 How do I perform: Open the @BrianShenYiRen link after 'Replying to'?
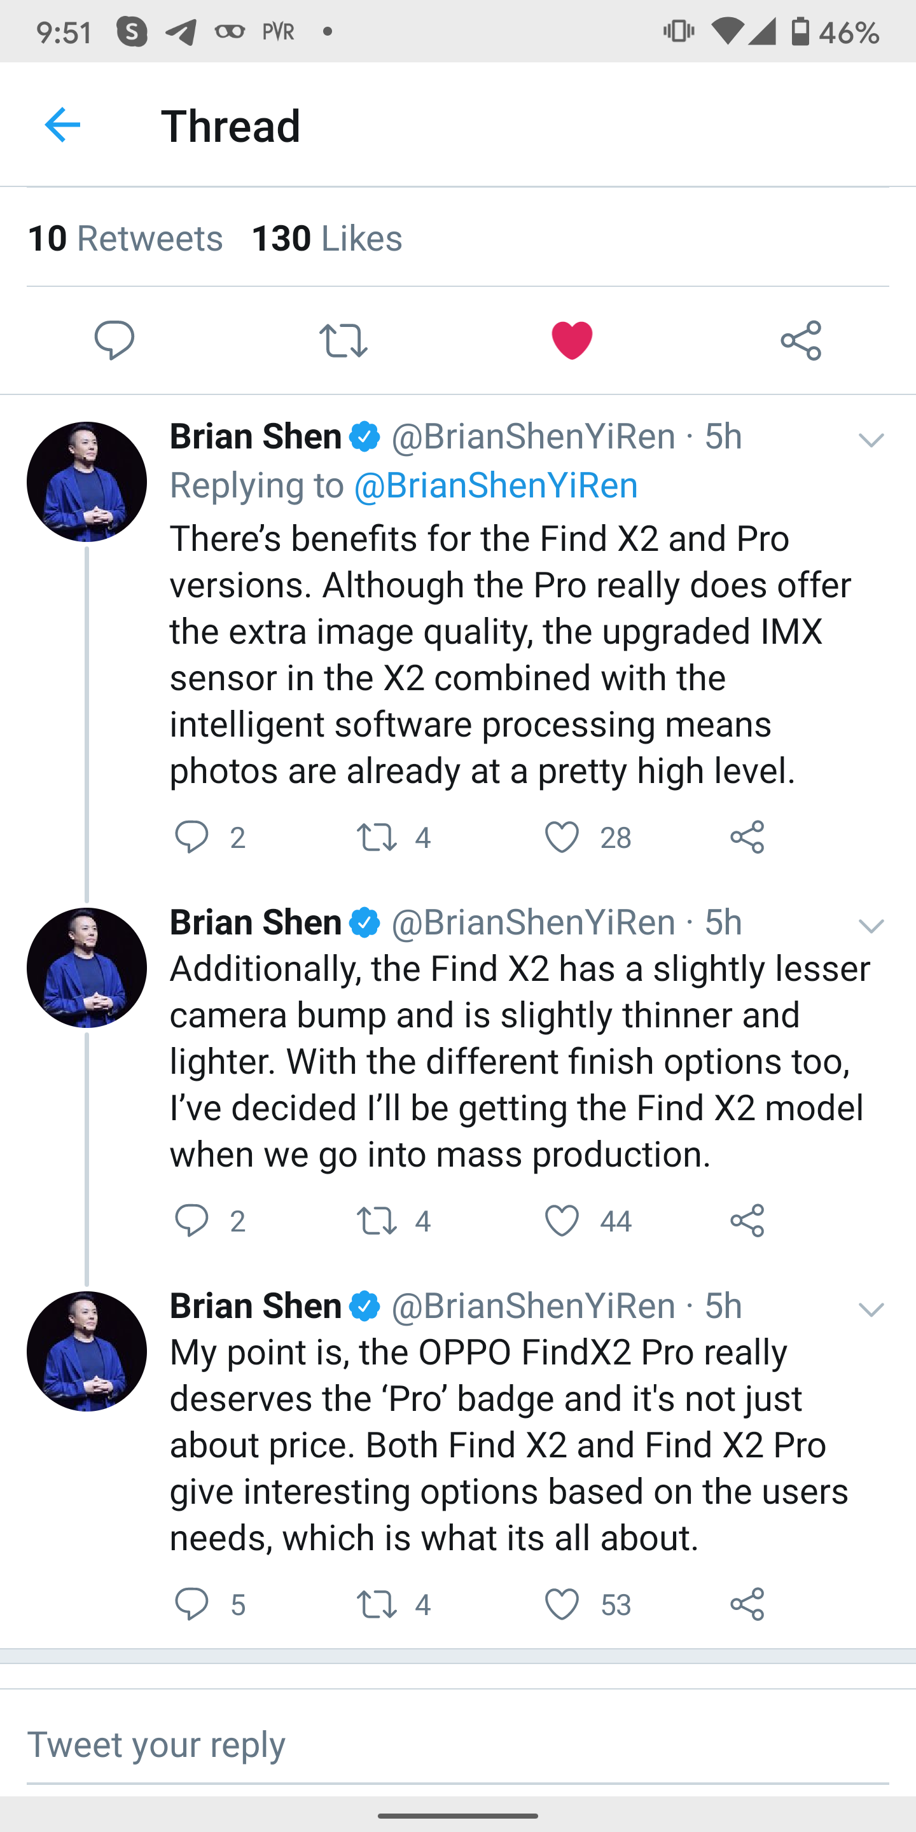(x=496, y=486)
